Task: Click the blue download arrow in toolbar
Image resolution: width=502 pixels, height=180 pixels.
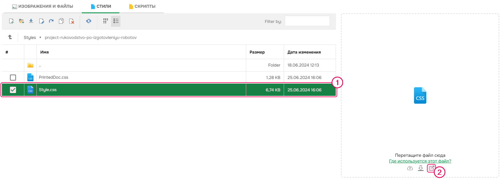Action: coord(31,21)
